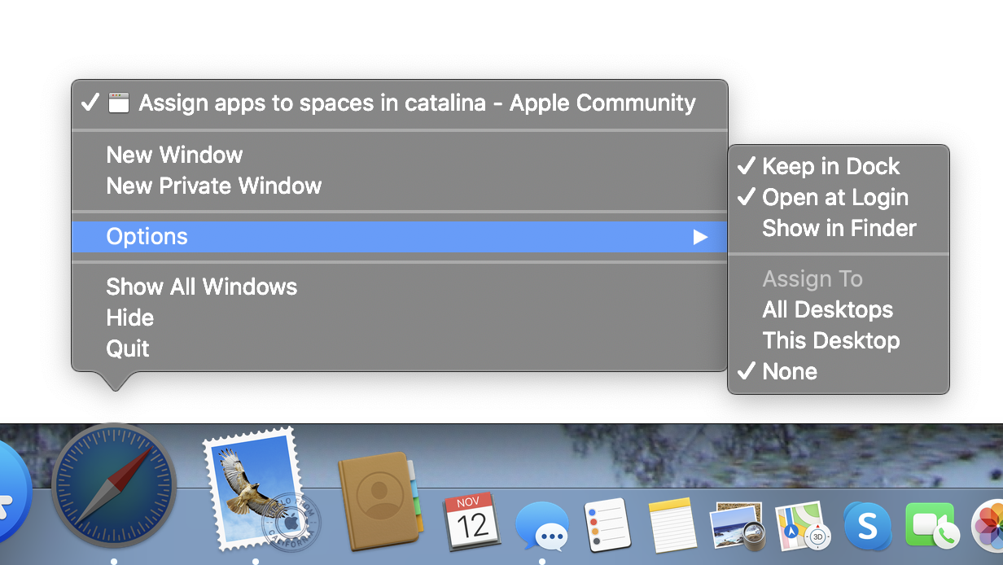Screen dimensions: 1003x565
Task: Open the Contacts app icon
Action: tap(381, 502)
